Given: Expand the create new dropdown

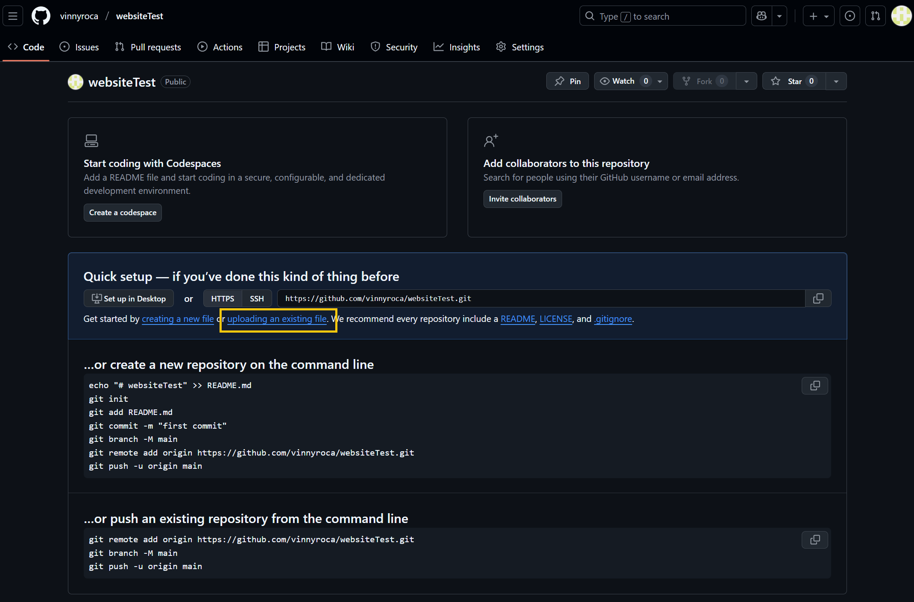Looking at the screenshot, I should tap(826, 16).
